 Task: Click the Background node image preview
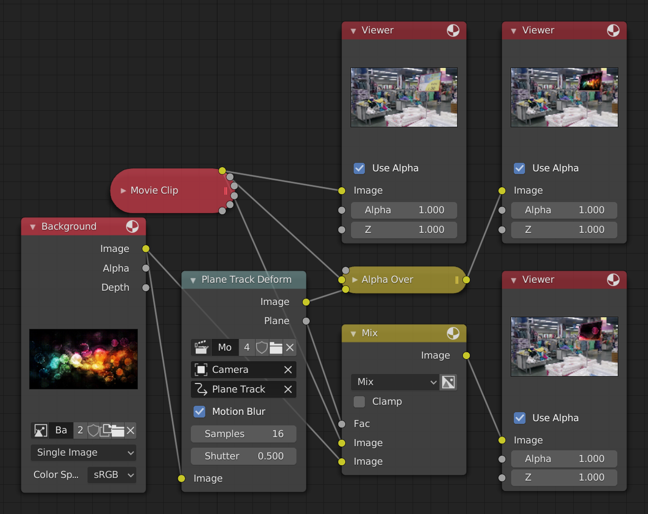(84, 359)
